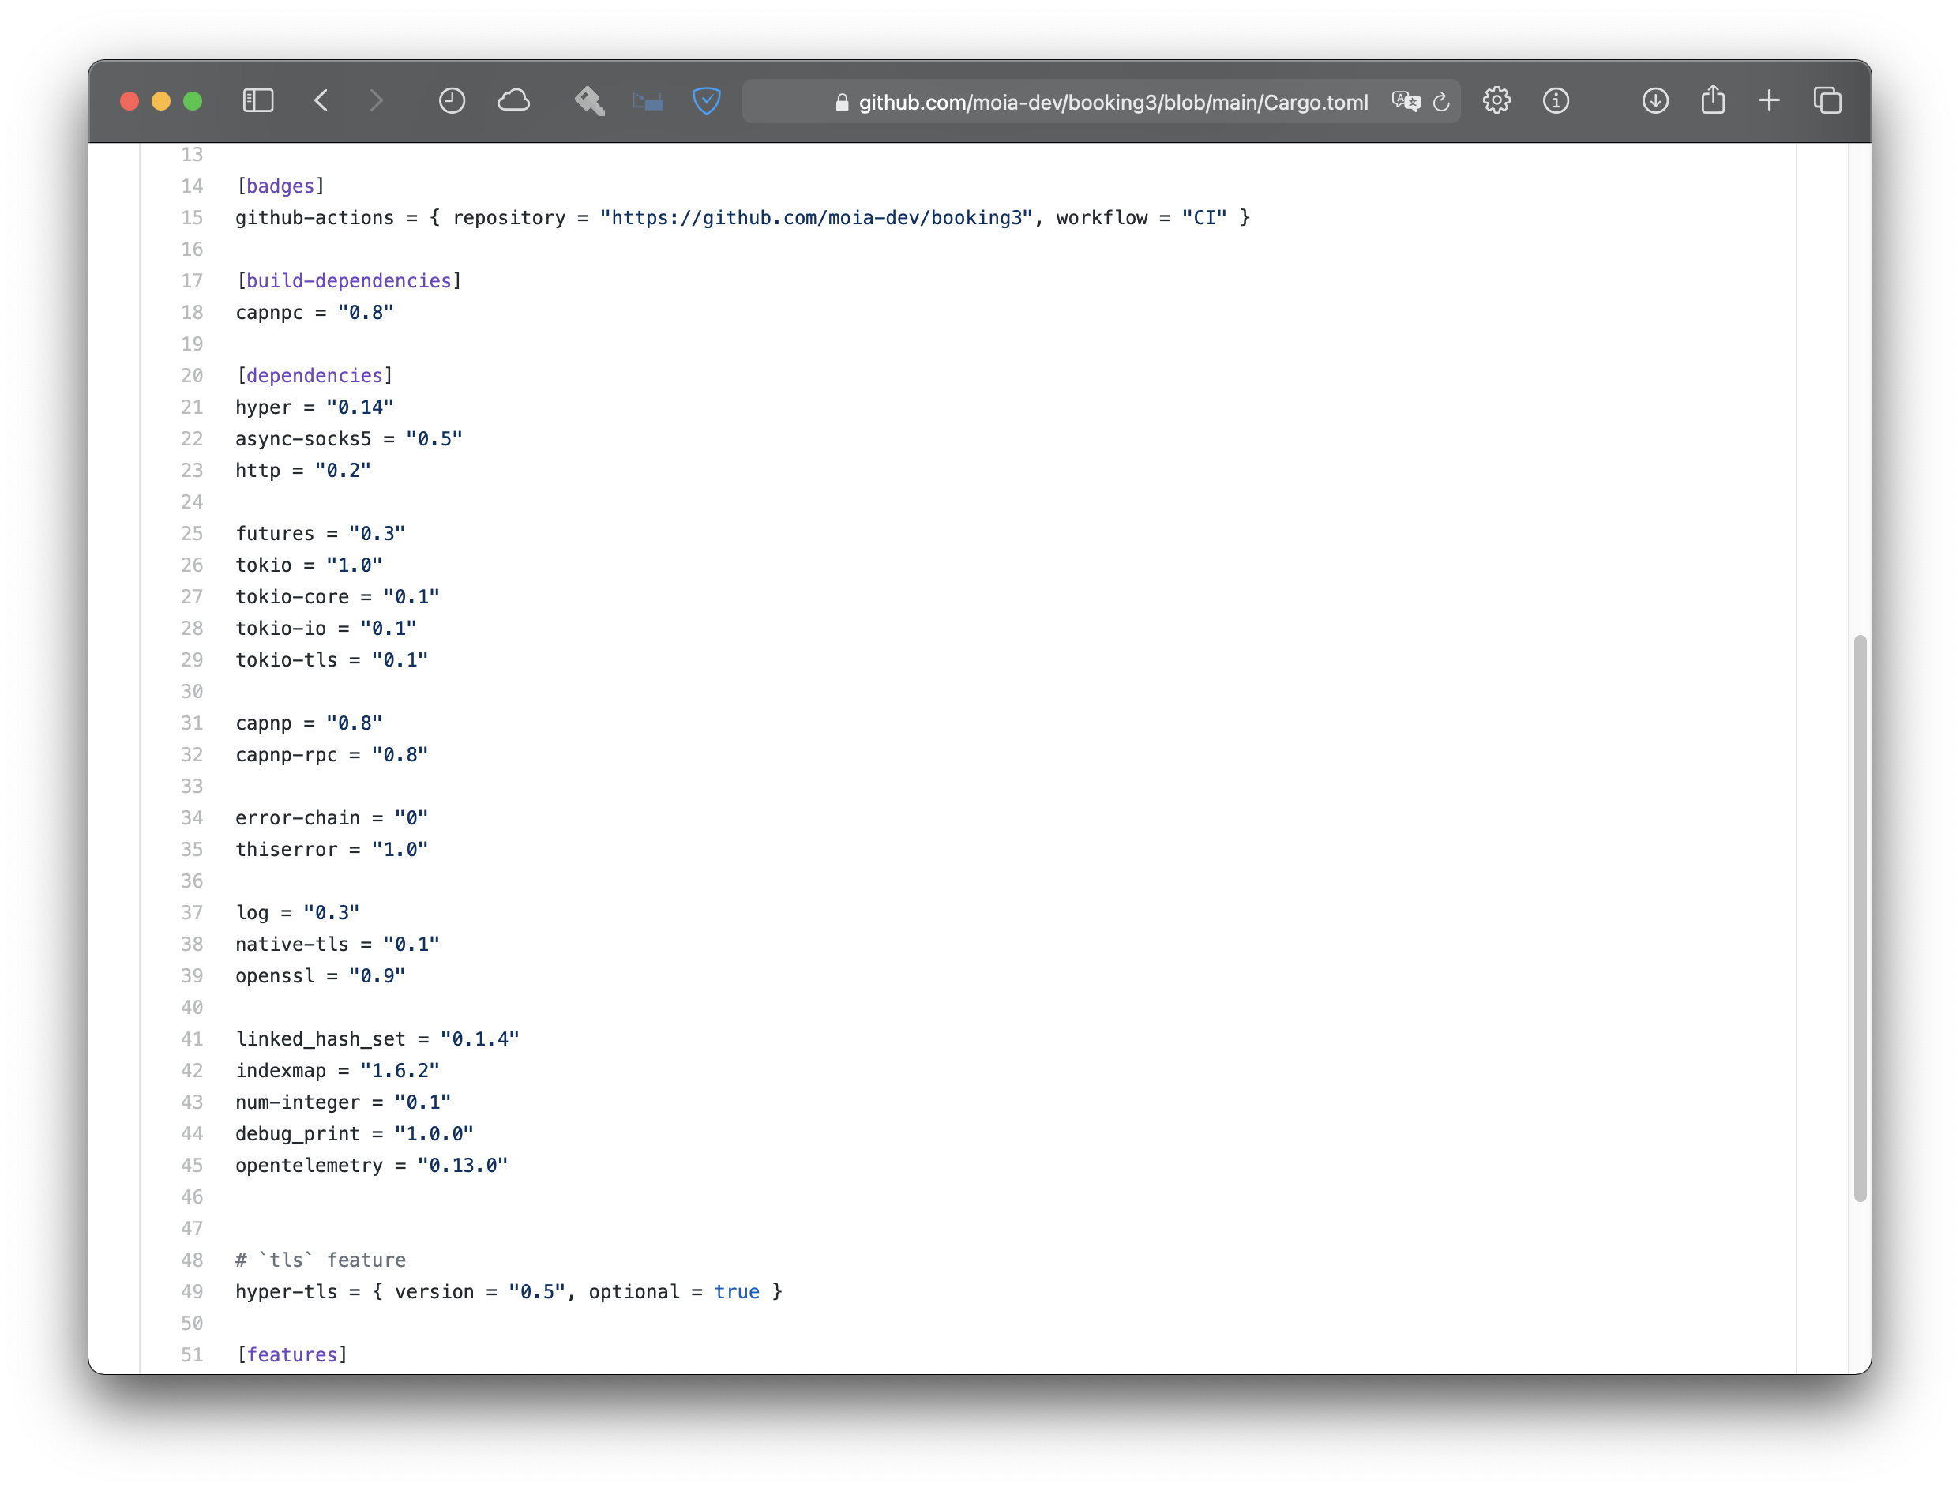The width and height of the screenshot is (1960, 1491).
Task: Click the capnp-rpc = "0.8" line
Action: click(x=332, y=754)
